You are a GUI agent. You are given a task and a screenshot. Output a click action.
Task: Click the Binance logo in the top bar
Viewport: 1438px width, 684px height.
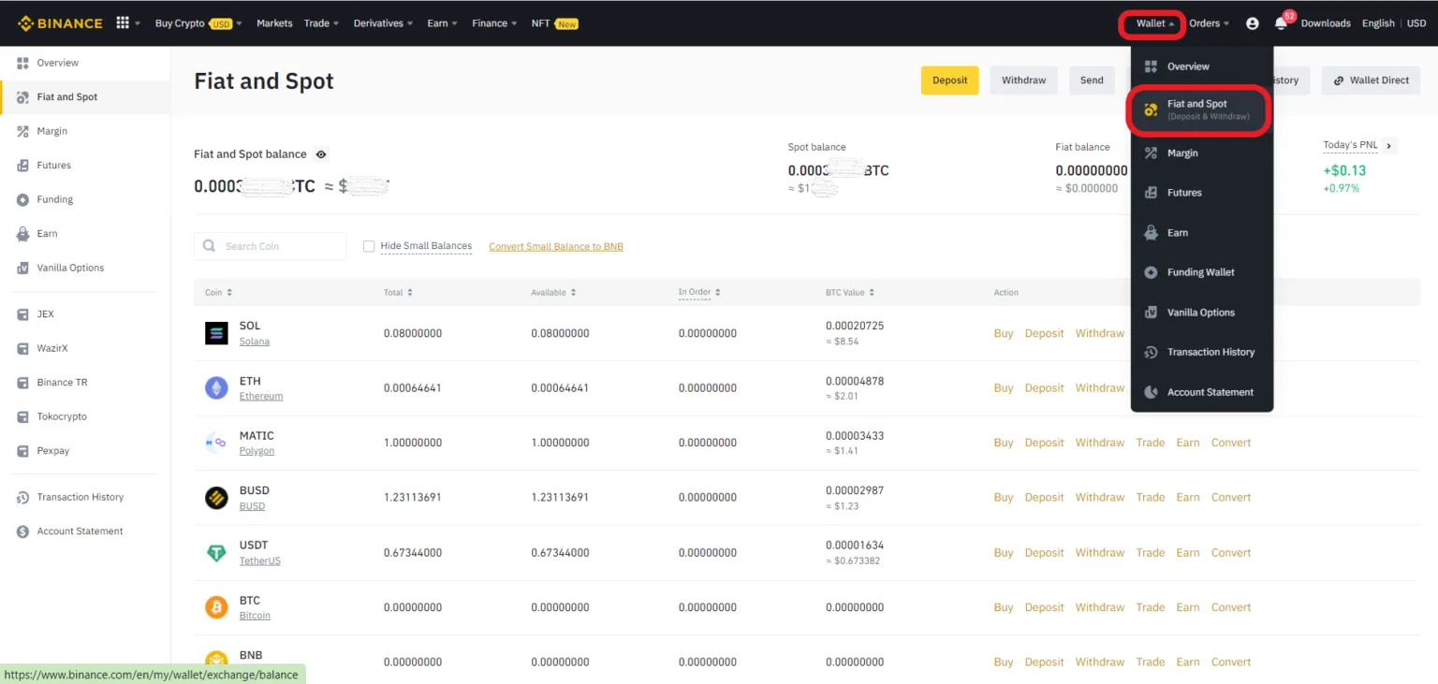coord(60,23)
